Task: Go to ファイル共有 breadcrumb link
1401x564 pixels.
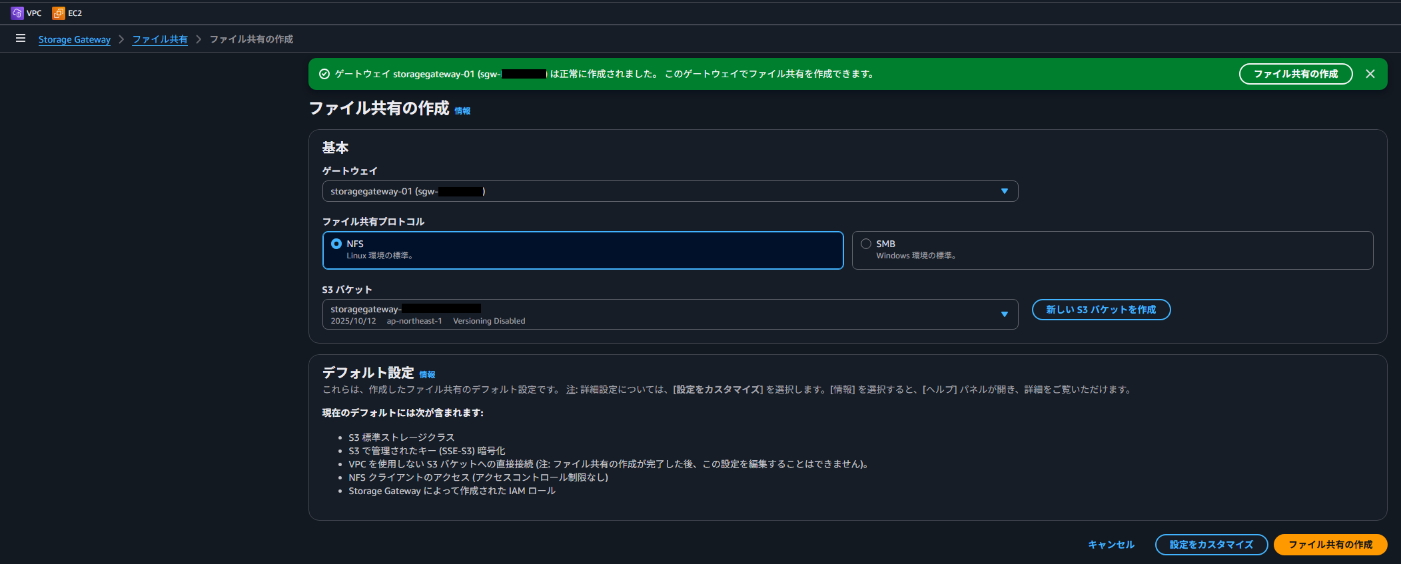Action: (x=160, y=39)
